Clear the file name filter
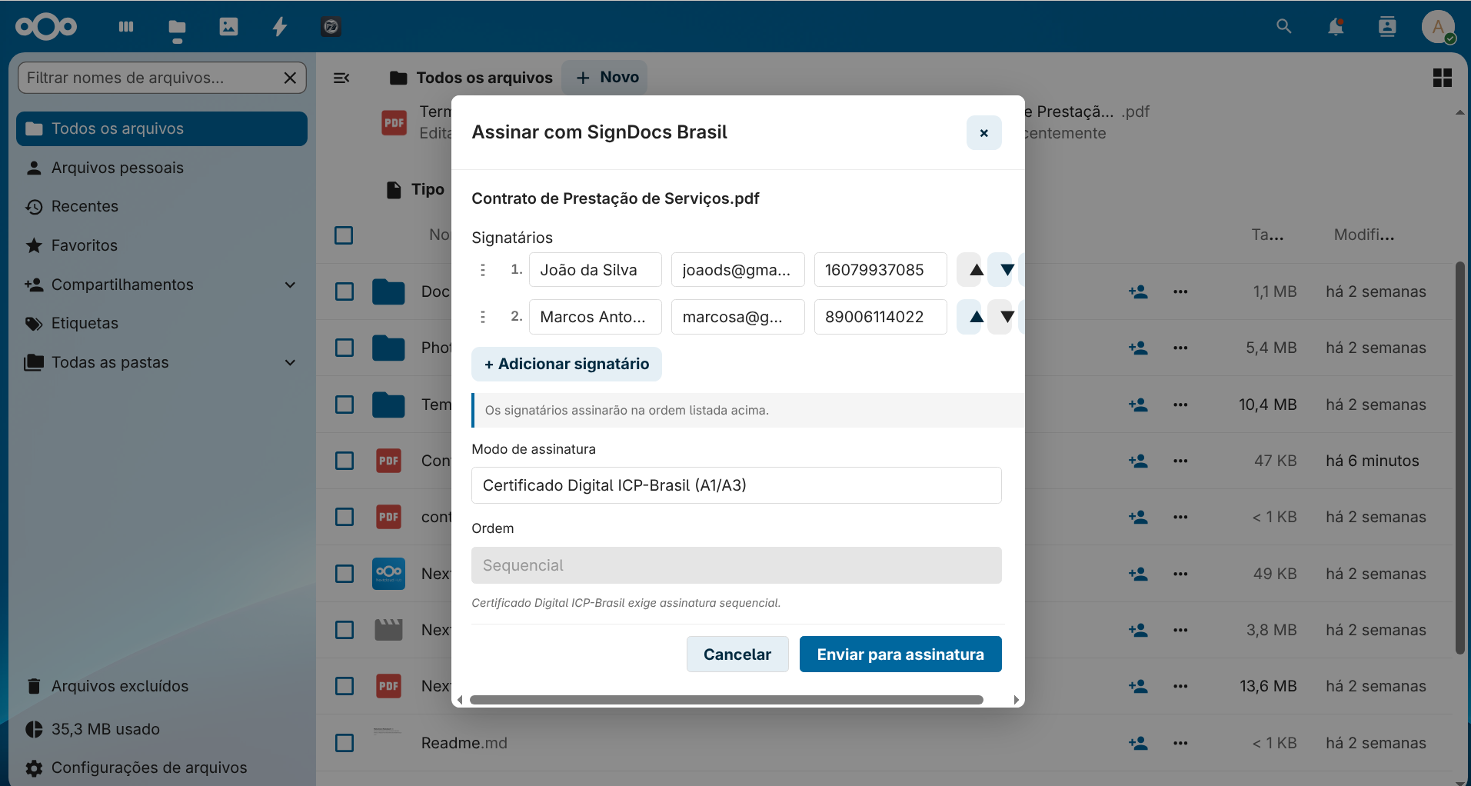 (290, 78)
